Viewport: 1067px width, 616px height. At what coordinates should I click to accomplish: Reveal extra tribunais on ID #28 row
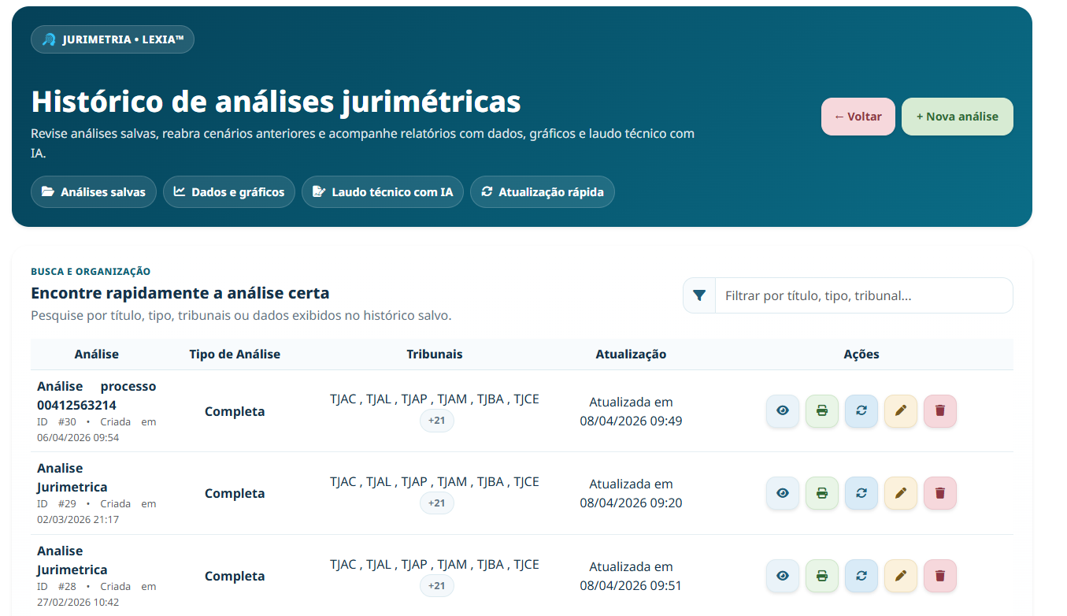point(436,585)
